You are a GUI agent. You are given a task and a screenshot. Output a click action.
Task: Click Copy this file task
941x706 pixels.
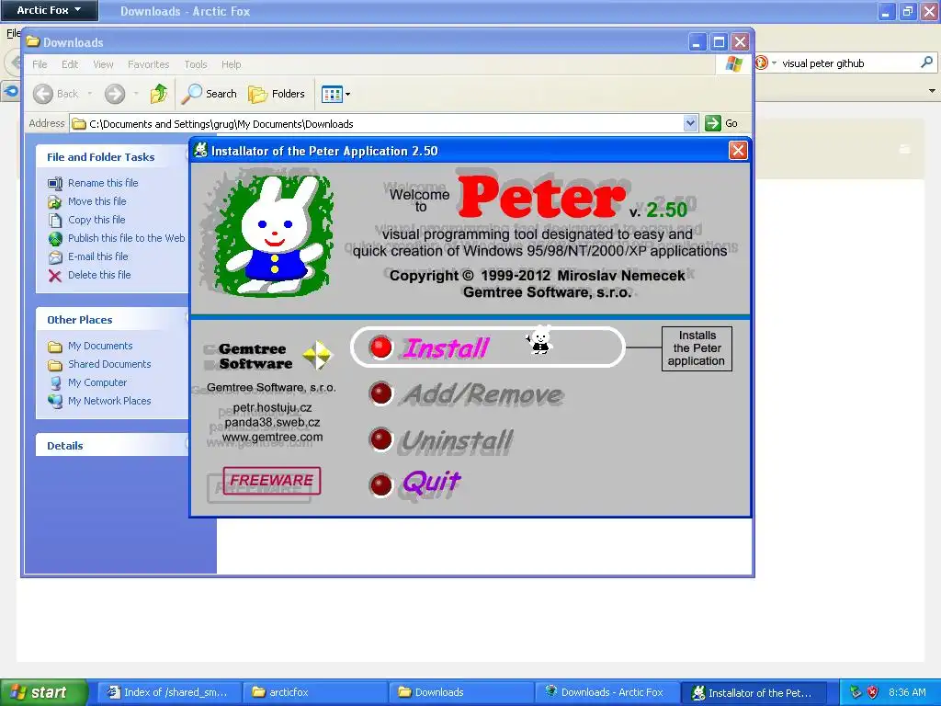[96, 220]
